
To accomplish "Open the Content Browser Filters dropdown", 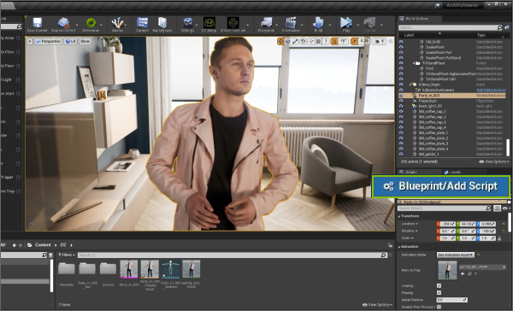I will 67,255.
